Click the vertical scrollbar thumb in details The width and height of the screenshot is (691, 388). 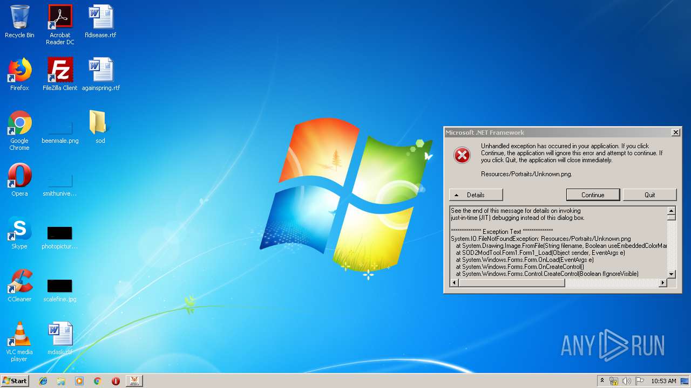pyautogui.click(x=672, y=217)
